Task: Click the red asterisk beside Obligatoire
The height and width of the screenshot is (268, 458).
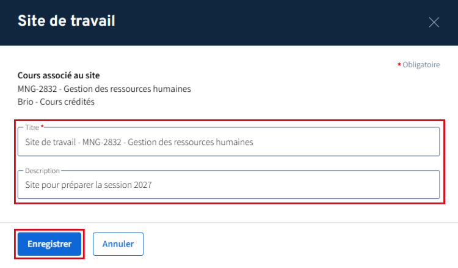Action: (x=399, y=64)
